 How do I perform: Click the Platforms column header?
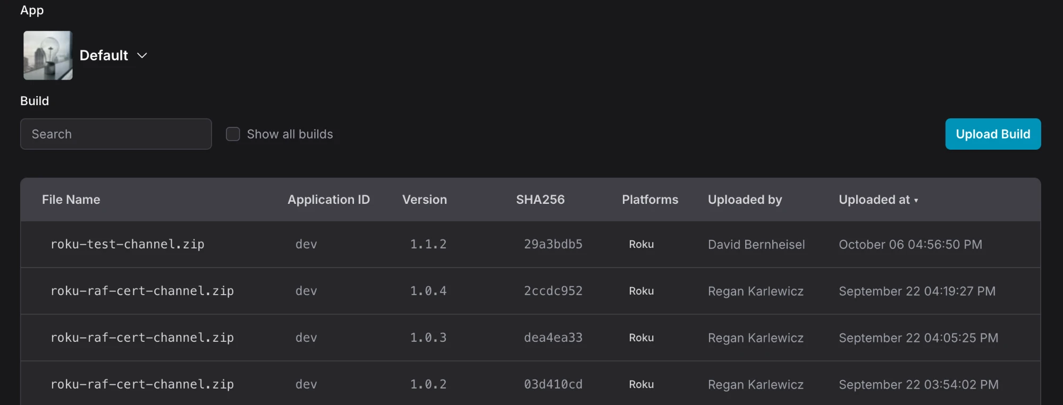pyautogui.click(x=650, y=200)
